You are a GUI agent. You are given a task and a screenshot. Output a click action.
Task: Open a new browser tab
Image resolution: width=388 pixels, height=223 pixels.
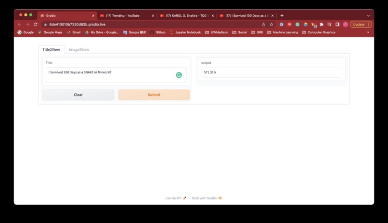click(x=282, y=15)
